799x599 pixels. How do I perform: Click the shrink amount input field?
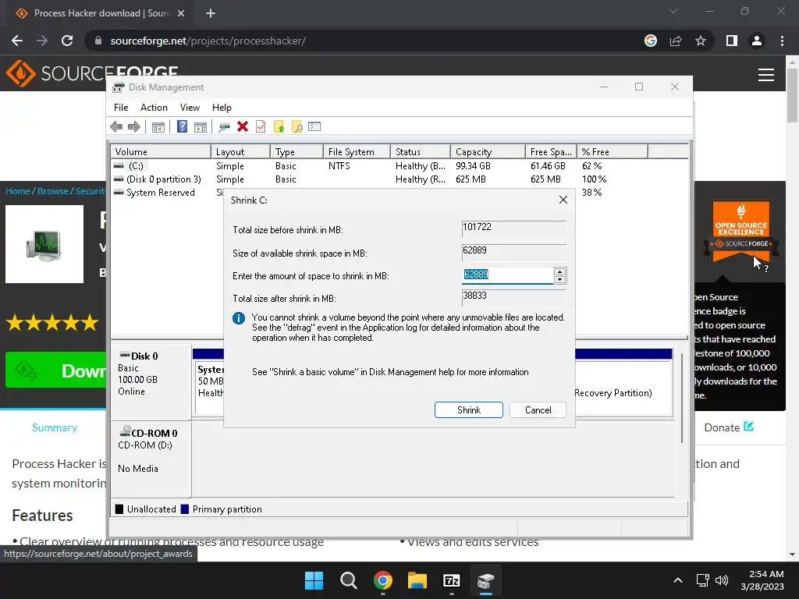(507, 275)
